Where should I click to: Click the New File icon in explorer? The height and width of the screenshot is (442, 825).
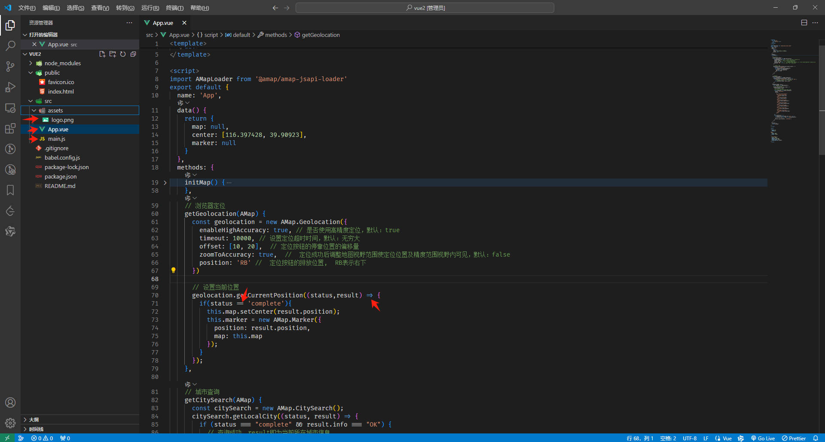pos(102,54)
